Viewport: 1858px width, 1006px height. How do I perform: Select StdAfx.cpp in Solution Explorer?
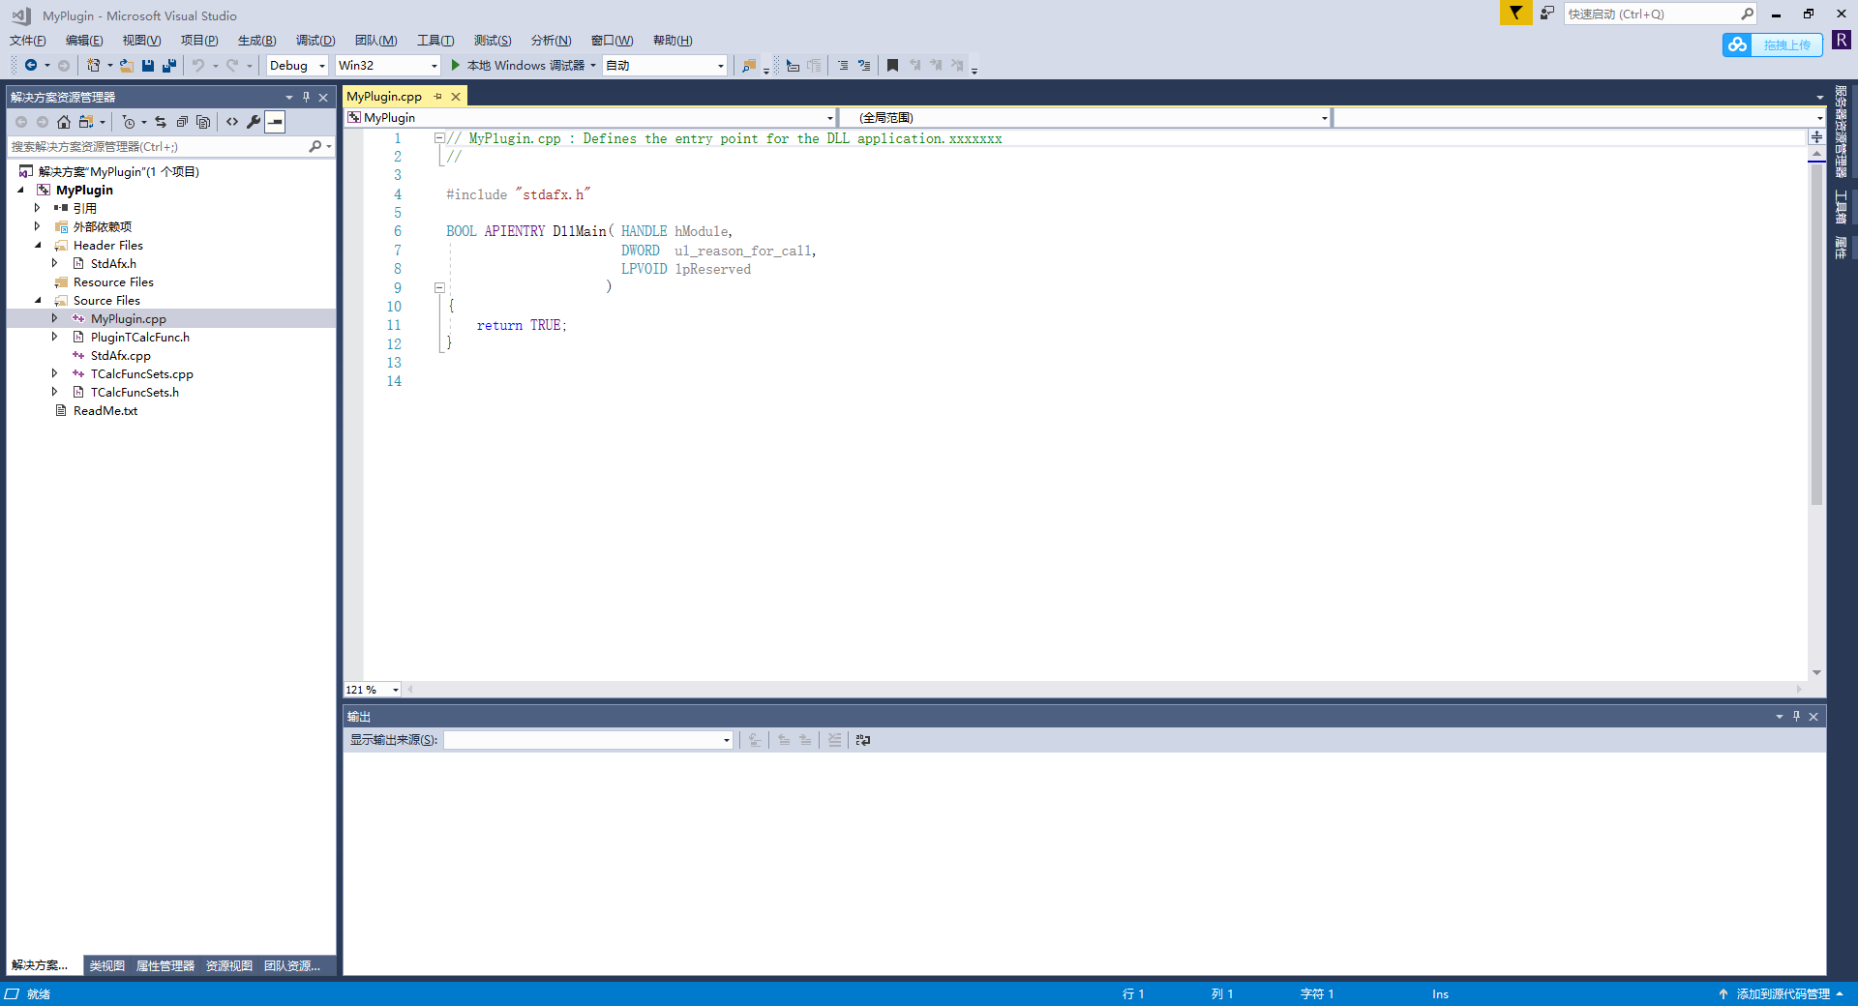tap(121, 356)
